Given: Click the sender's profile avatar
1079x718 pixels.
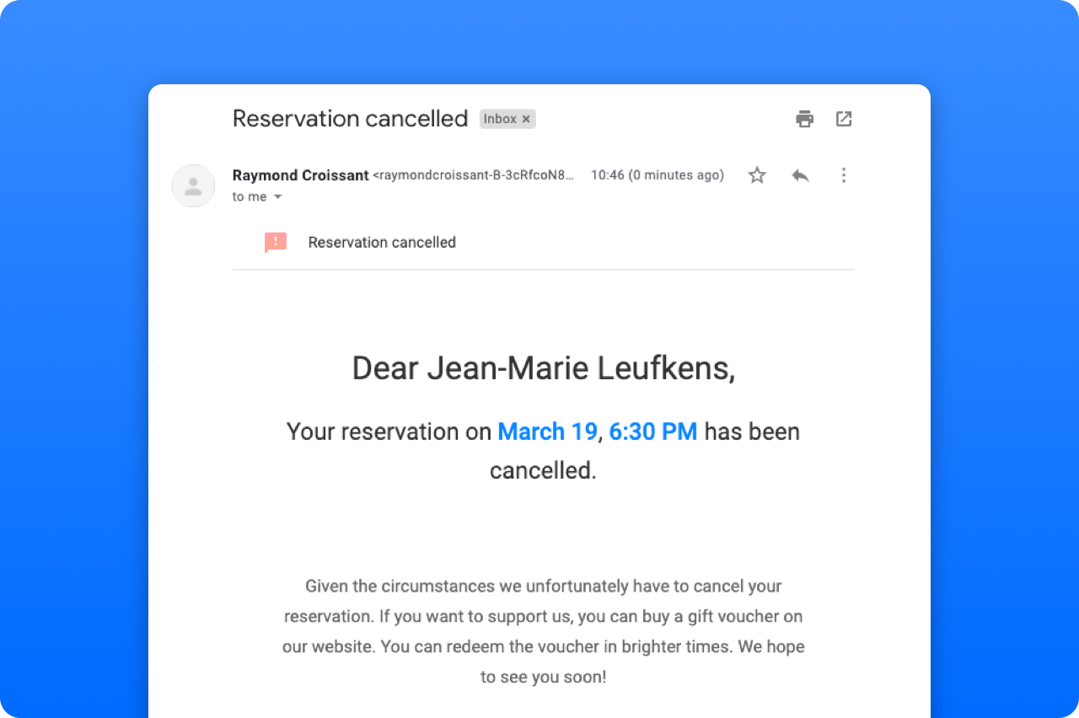Looking at the screenshot, I should [193, 185].
